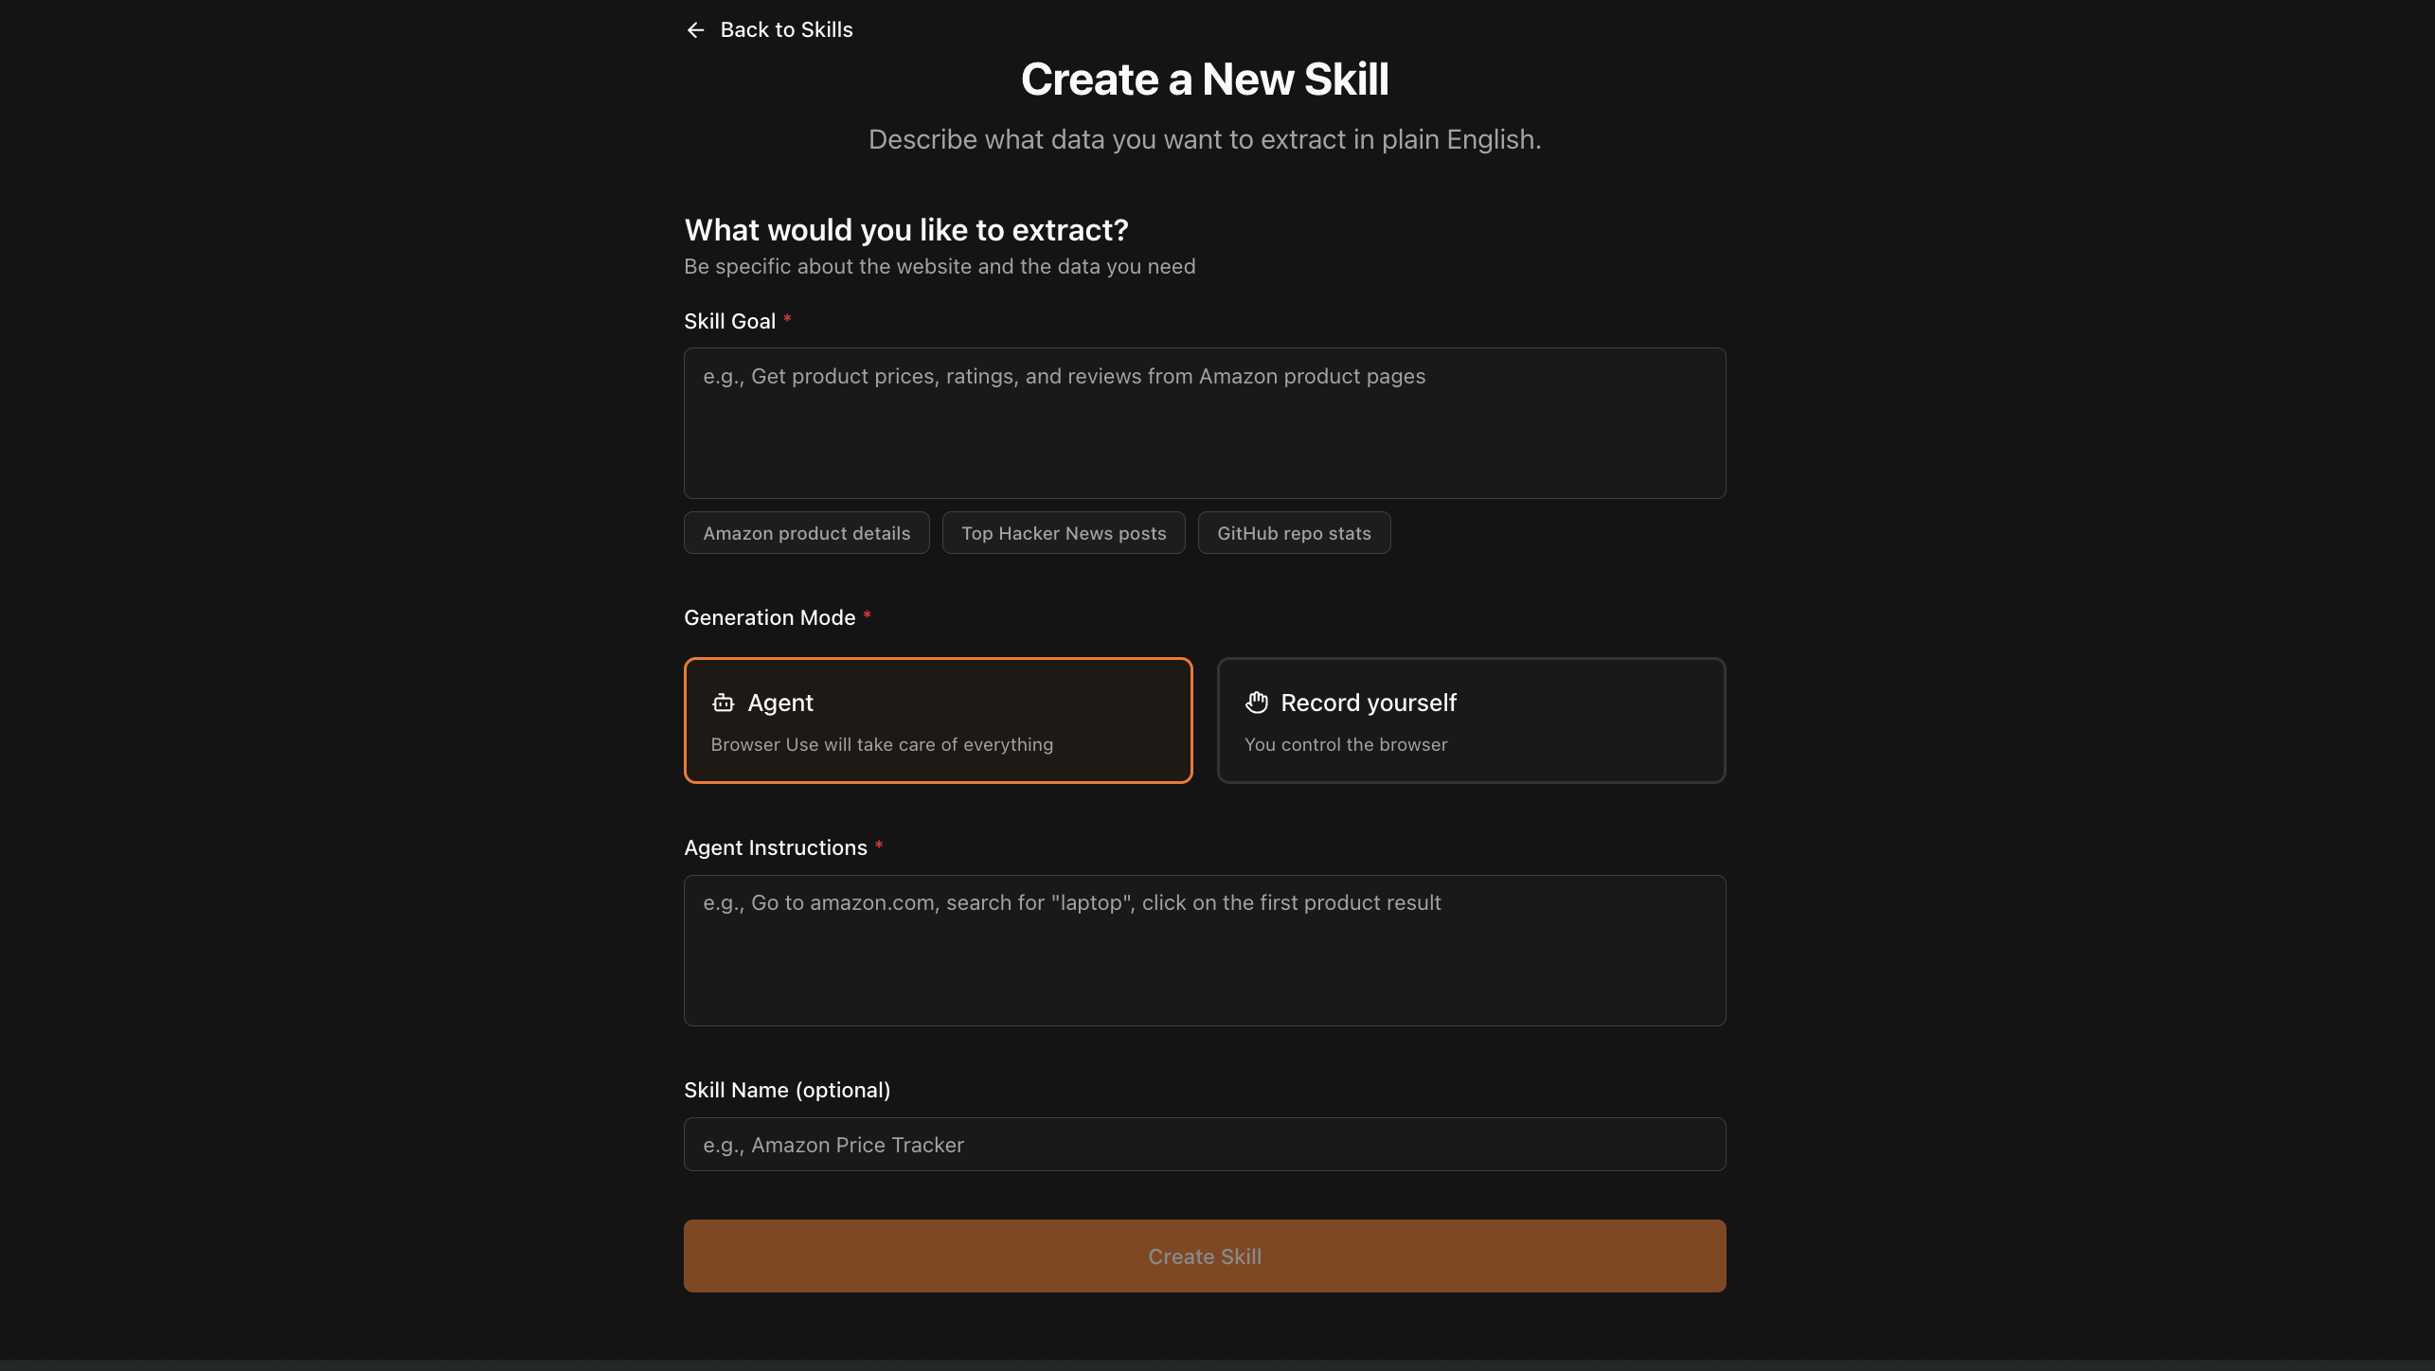
Task: Click the hand icon beside Record yourself
Action: pos(1256,703)
